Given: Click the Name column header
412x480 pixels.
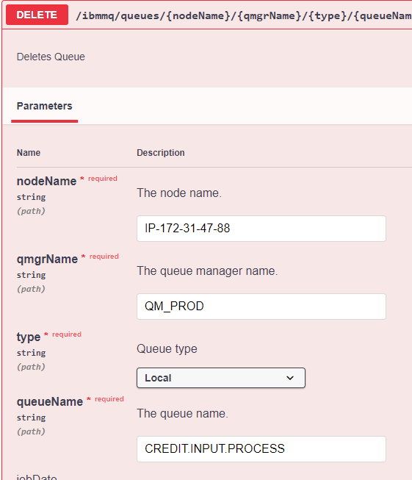Looking at the screenshot, I should coord(29,152).
